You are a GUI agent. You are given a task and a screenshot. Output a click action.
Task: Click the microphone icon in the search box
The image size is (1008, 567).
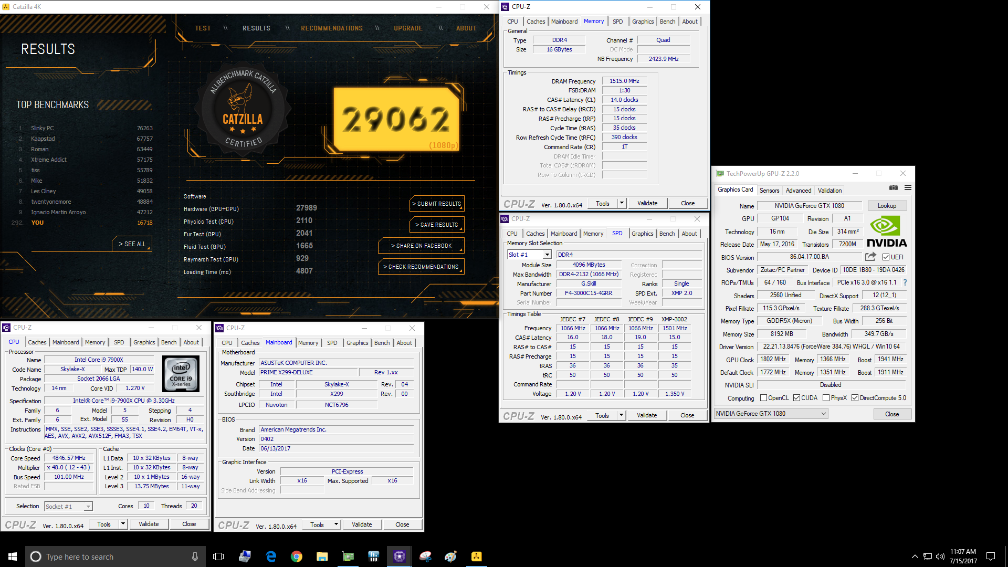pyautogui.click(x=195, y=556)
